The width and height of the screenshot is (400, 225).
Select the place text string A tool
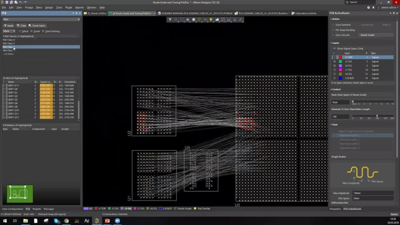[235, 20]
